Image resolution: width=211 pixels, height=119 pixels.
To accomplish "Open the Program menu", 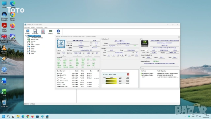I will coord(27,27).
